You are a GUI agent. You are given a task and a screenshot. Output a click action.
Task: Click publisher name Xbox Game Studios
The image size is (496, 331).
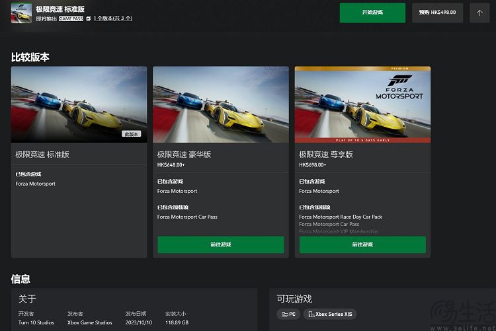[89, 322]
